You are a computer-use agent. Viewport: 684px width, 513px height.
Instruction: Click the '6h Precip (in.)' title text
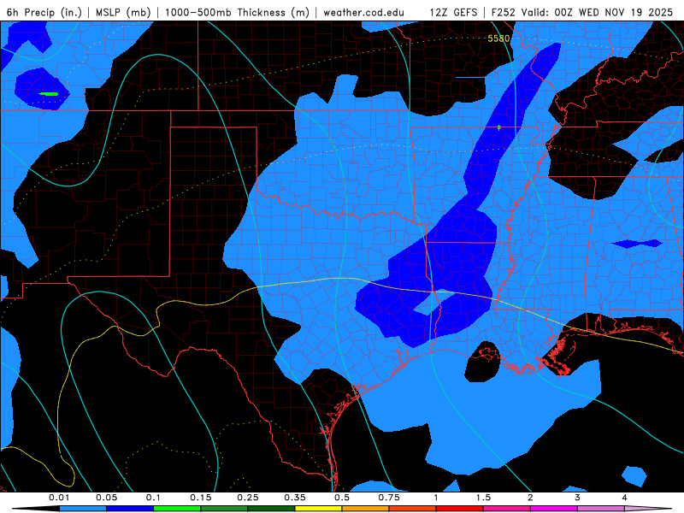point(44,12)
